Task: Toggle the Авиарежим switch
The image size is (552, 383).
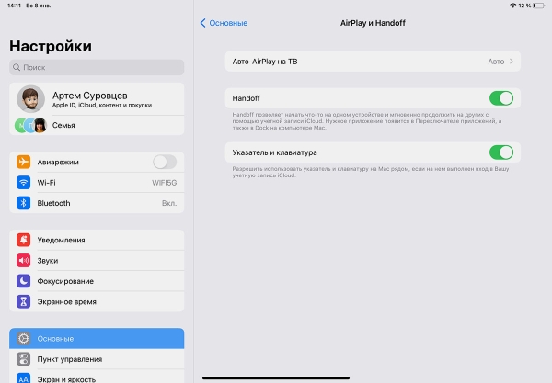Action: pos(165,162)
